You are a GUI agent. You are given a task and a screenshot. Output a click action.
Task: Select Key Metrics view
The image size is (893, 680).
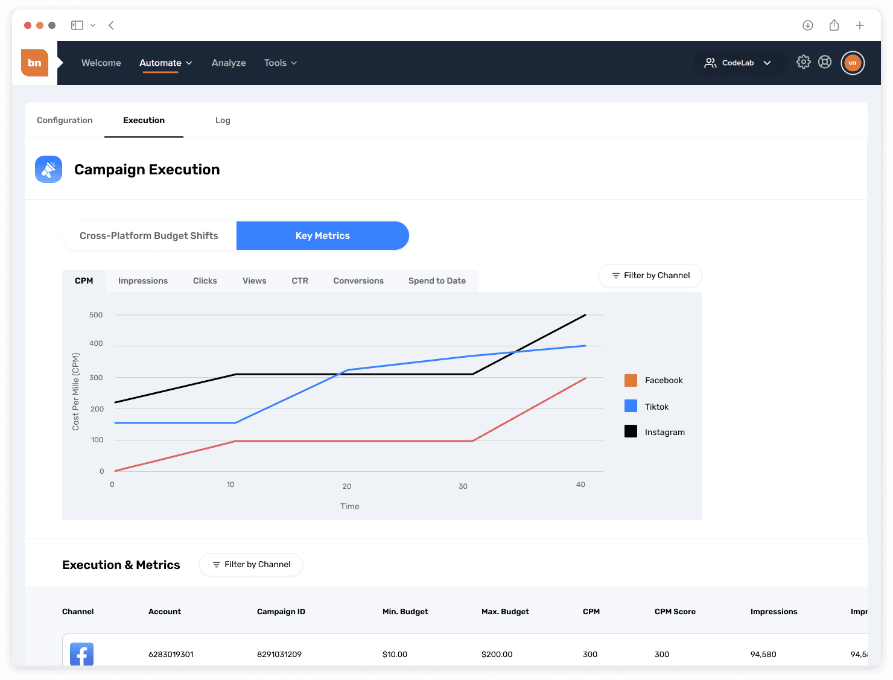point(323,235)
